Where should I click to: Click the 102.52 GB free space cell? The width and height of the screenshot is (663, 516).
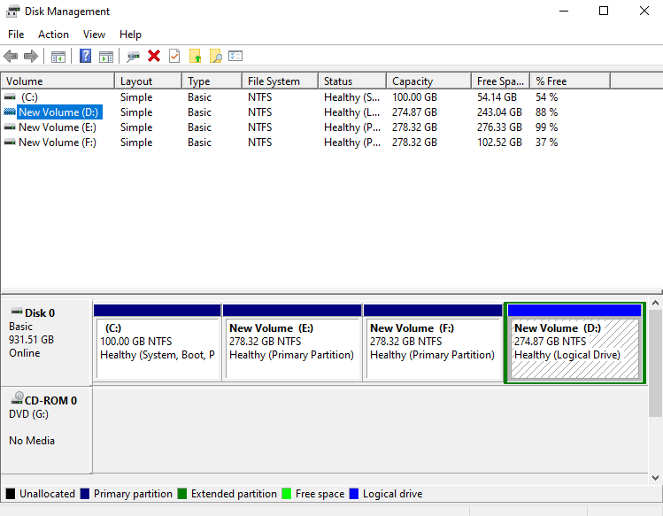click(x=499, y=142)
